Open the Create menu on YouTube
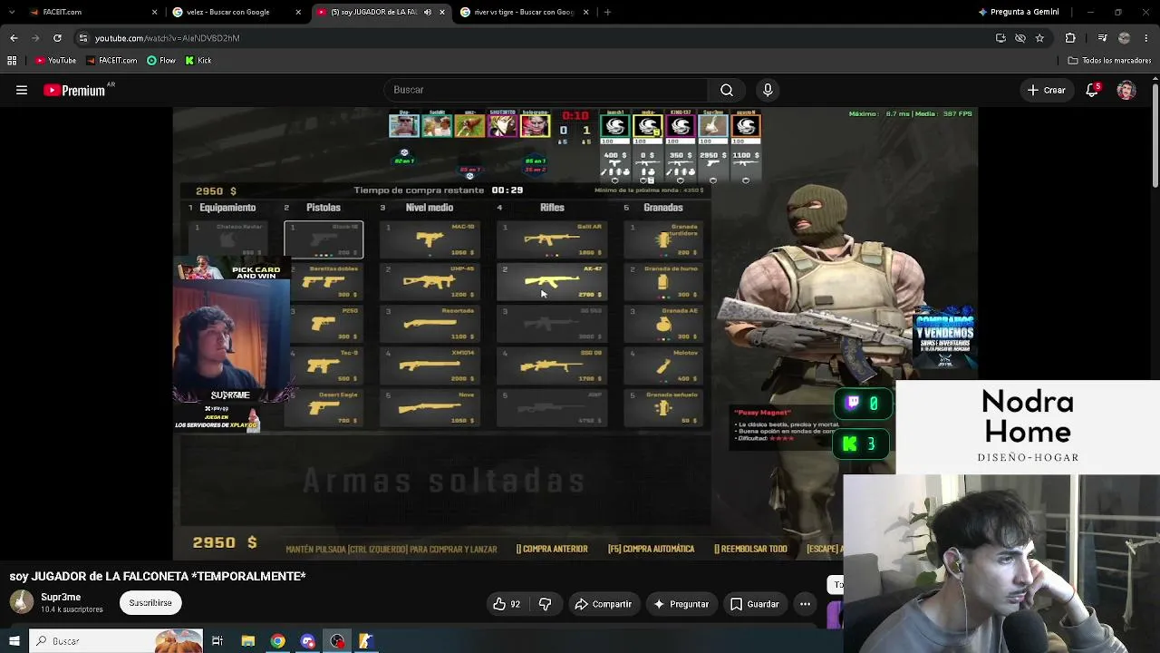Viewport: 1160px width, 653px height. click(x=1046, y=90)
